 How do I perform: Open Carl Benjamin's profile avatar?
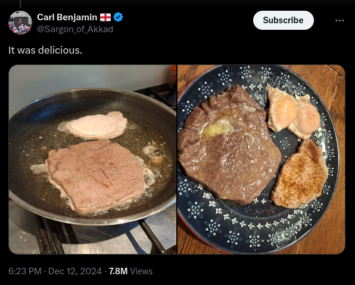coord(20,23)
